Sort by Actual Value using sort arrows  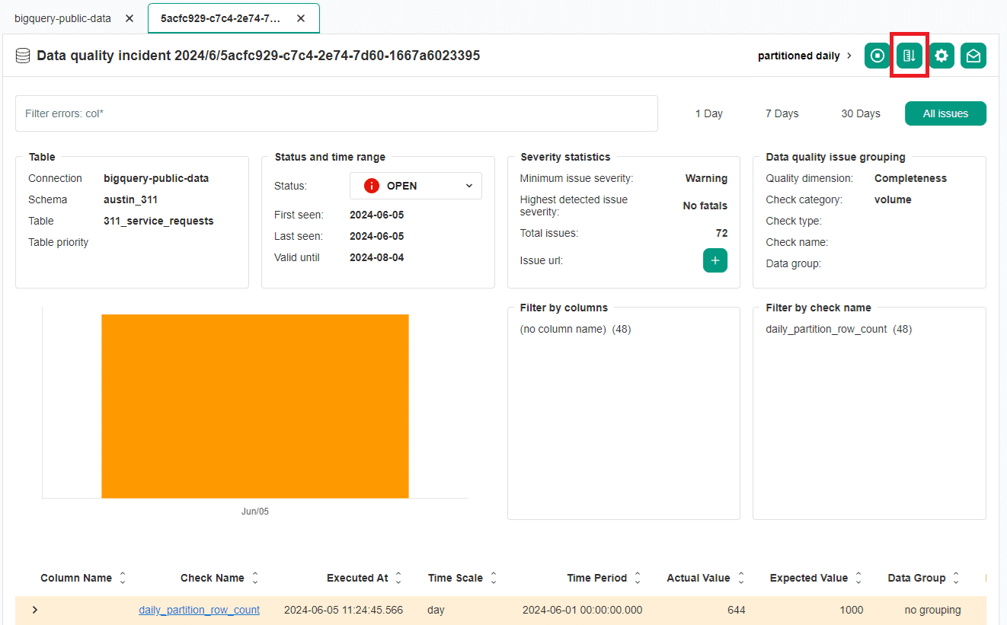[x=741, y=578]
